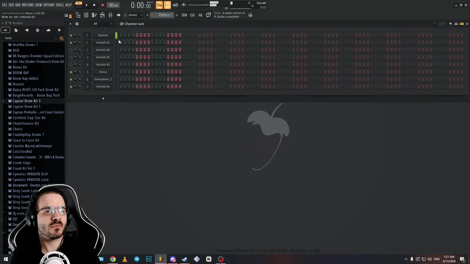Open Steam from the taskbar
The image size is (470, 264).
[x=185, y=259]
